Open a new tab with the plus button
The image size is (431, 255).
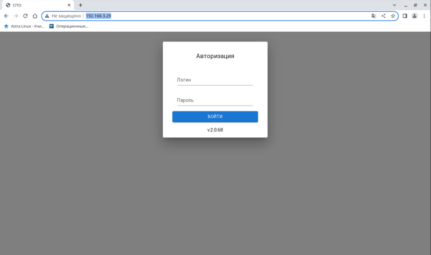(80, 5)
